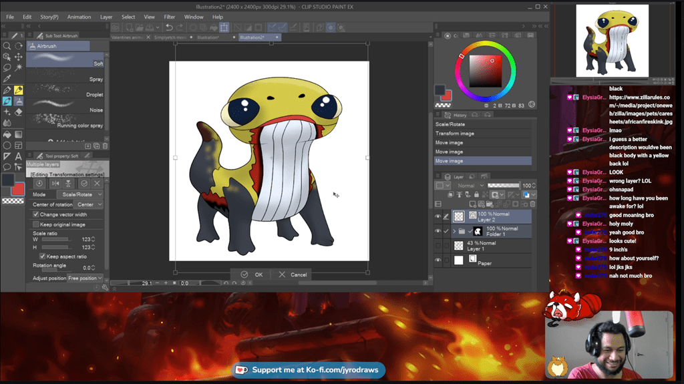Delete layer using trash icon in Layer panel

tap(532, 204)
